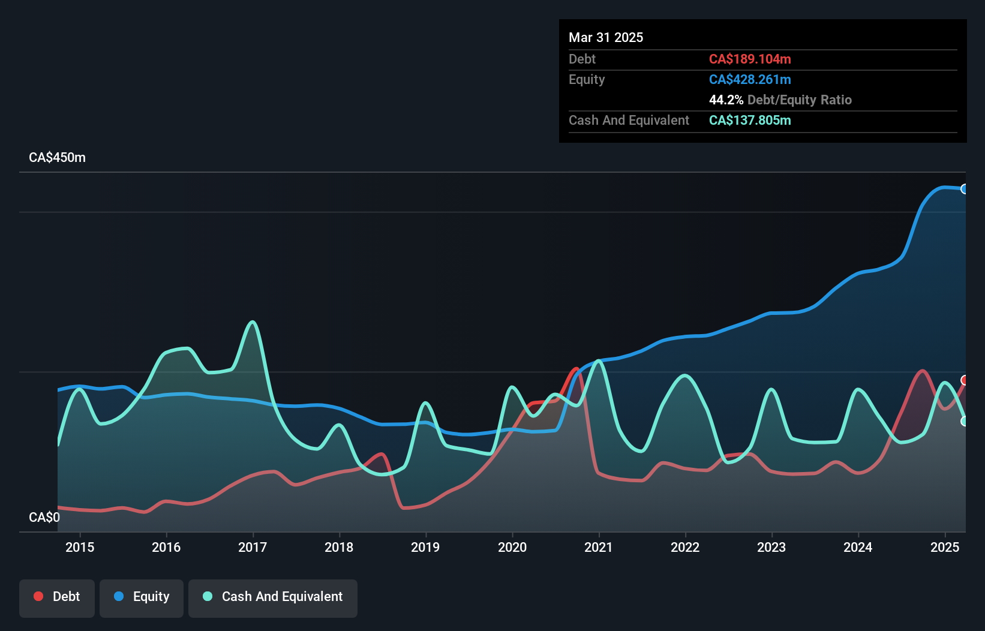Image resolution: width=985 pixels, height=631 pixels.
Task: Click the 2023 x-axis label
Action: point(771,547)
